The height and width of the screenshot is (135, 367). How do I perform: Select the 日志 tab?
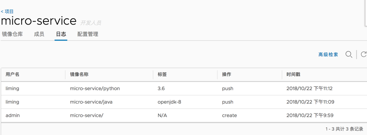tap(61, 34)
